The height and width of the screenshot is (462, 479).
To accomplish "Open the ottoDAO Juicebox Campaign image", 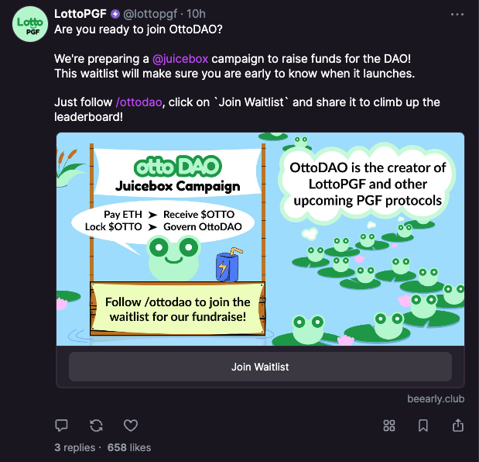I will point(260,240).
